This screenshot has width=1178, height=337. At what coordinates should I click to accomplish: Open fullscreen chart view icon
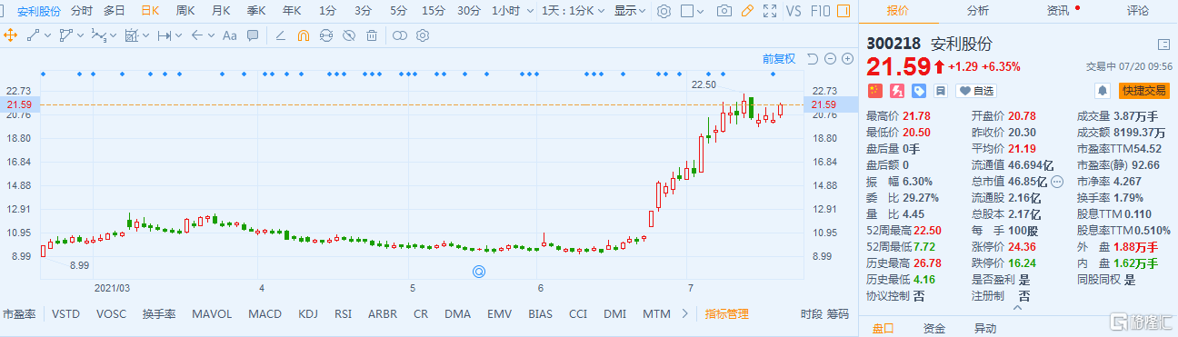(770, 11)
